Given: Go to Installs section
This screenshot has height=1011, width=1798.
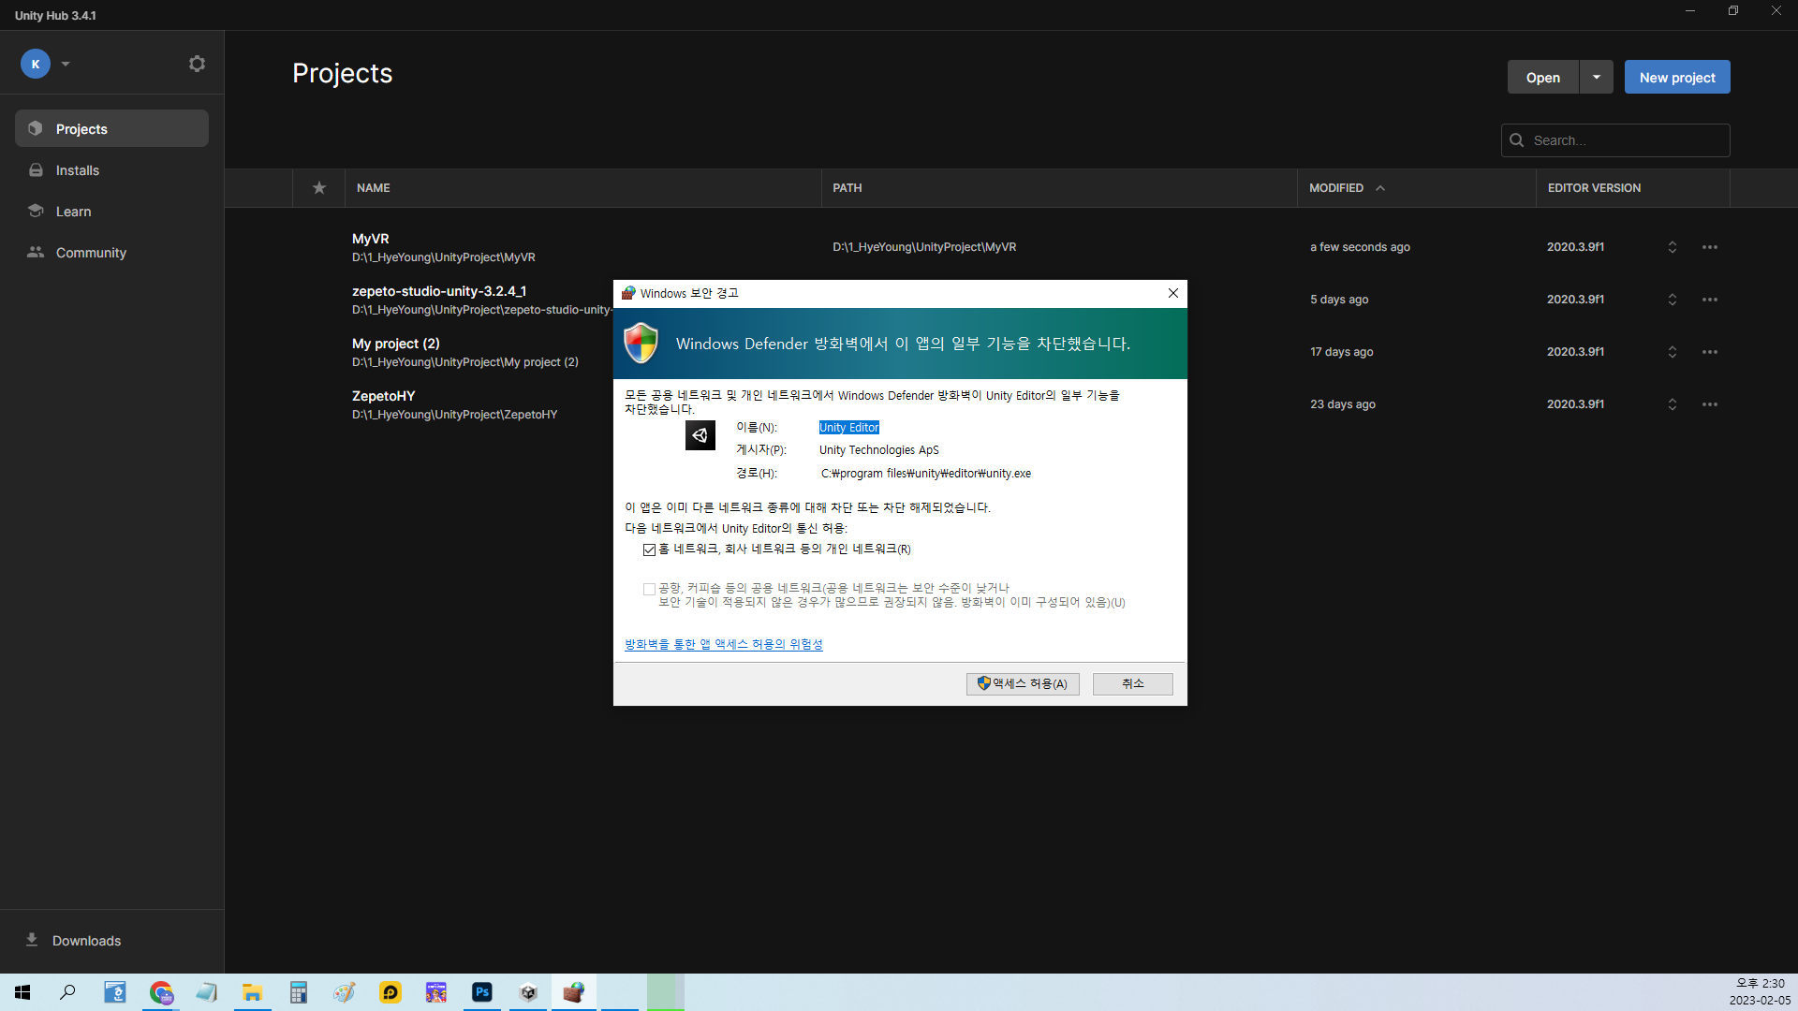Looking at the screenshot, I should (77, 170).
